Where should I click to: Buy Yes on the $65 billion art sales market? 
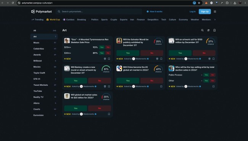76,108
